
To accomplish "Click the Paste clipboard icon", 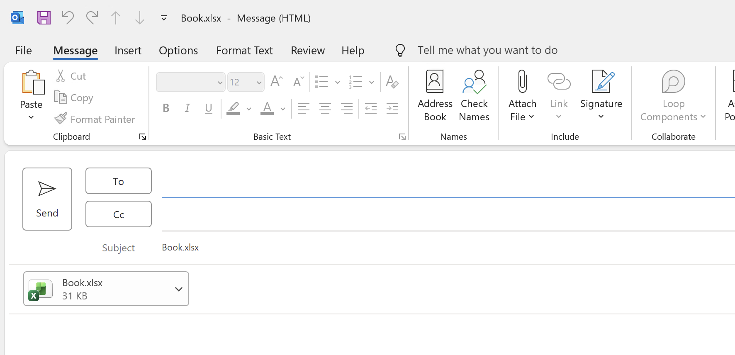I will pos(33,82).
